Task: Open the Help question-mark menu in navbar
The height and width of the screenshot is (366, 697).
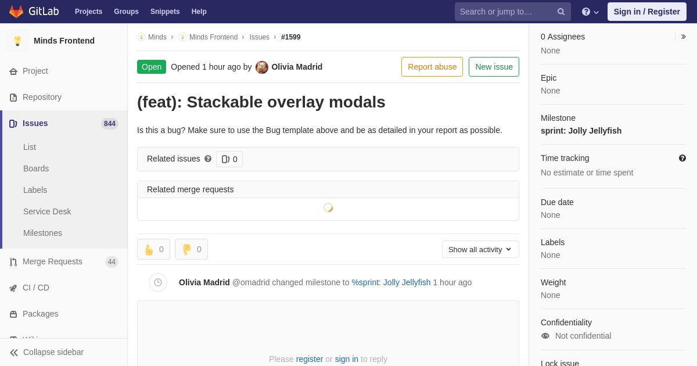Action: coord(590,12)
